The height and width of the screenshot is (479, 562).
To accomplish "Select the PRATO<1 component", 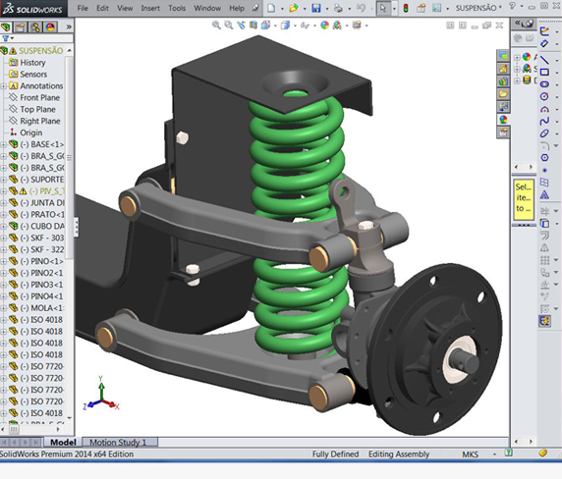I will (37, 214).
